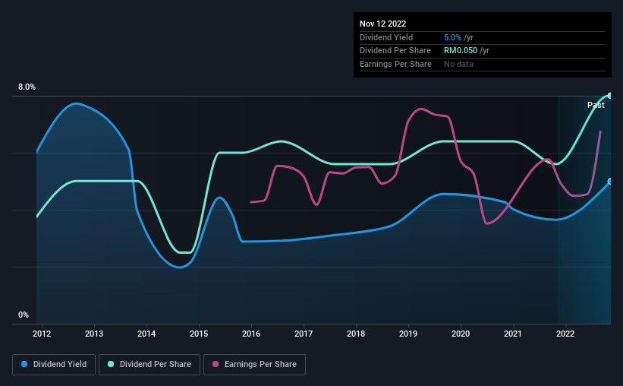Toggle the Dividend Yield legend button
This screenshot has width=623, height=386.
click(54, 365)
